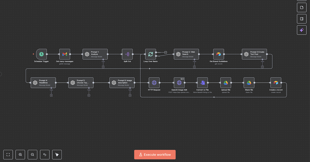Select the Convert to File node
This screenshot has height=162, width=310.
203,83
